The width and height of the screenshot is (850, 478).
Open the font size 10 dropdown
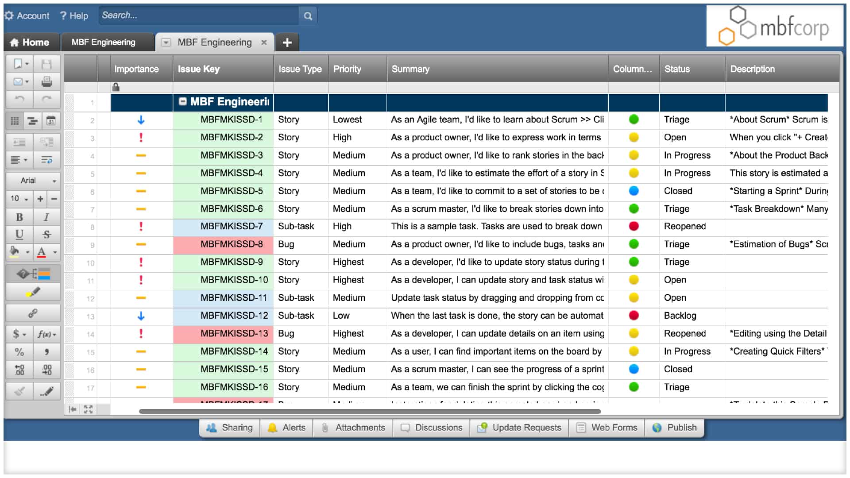click(x=19, y=199)
